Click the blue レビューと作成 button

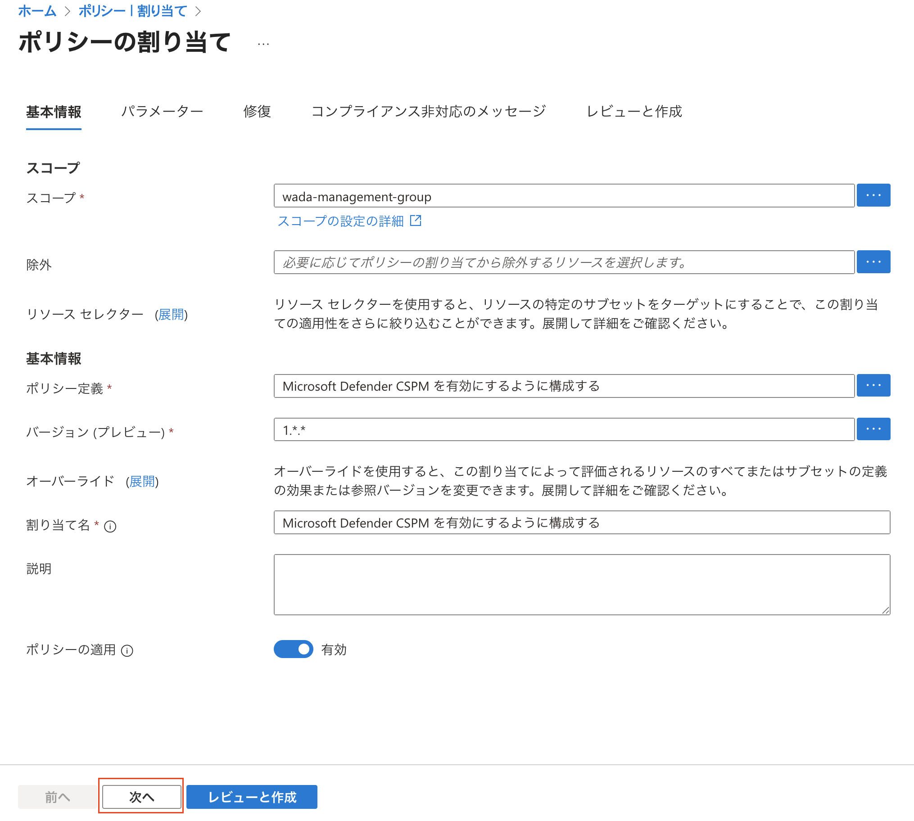pos(252,797)
